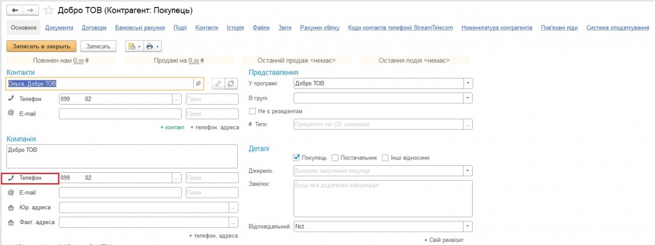Click the open icon in the Ольга contact field
655x245 pixels.
tap(198, 84)
